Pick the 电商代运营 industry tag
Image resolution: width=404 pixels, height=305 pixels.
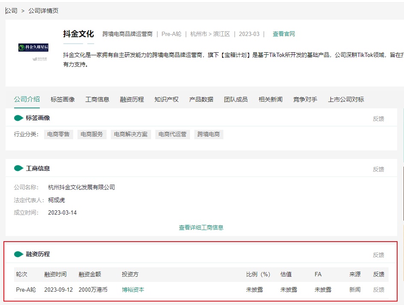point(172,135)
